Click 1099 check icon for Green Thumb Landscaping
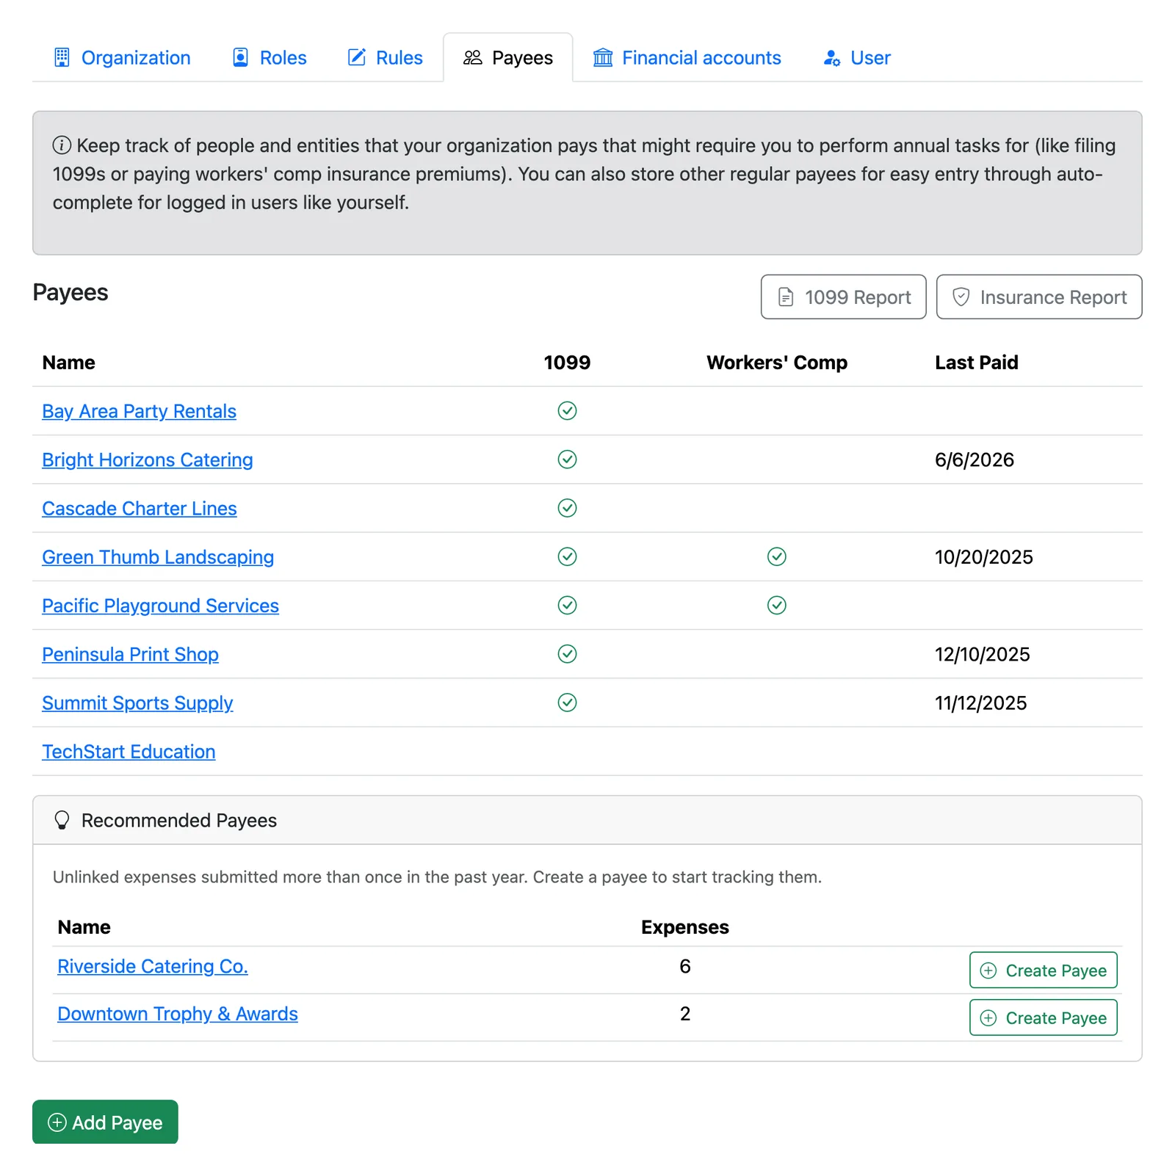Viewport: 1175px width, 1176px height. (x=567, y=556)
